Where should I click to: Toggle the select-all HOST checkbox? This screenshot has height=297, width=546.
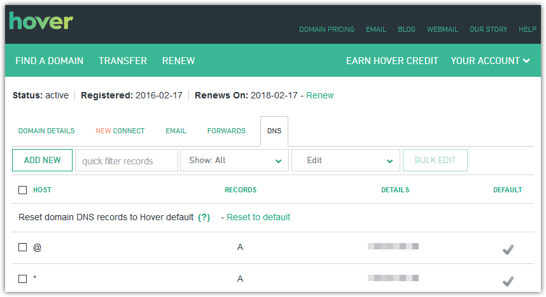click(23, 190)
